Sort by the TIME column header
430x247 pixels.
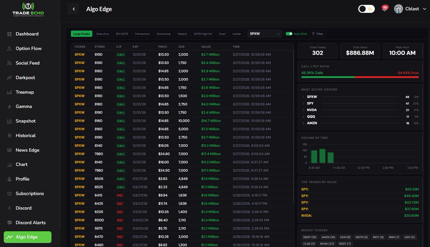[x=236, y=47]
